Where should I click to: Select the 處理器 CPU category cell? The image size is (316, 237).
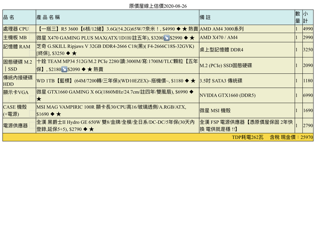19,29
